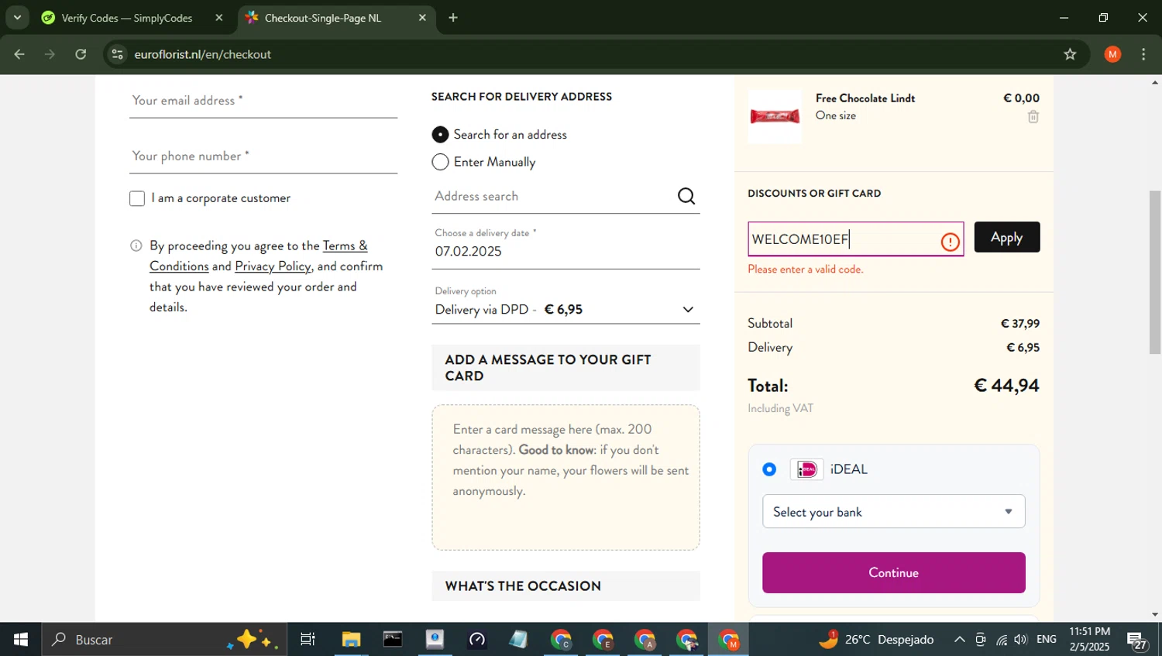
Task: Close the Verify Codes tab
Action: click(218, 18)
